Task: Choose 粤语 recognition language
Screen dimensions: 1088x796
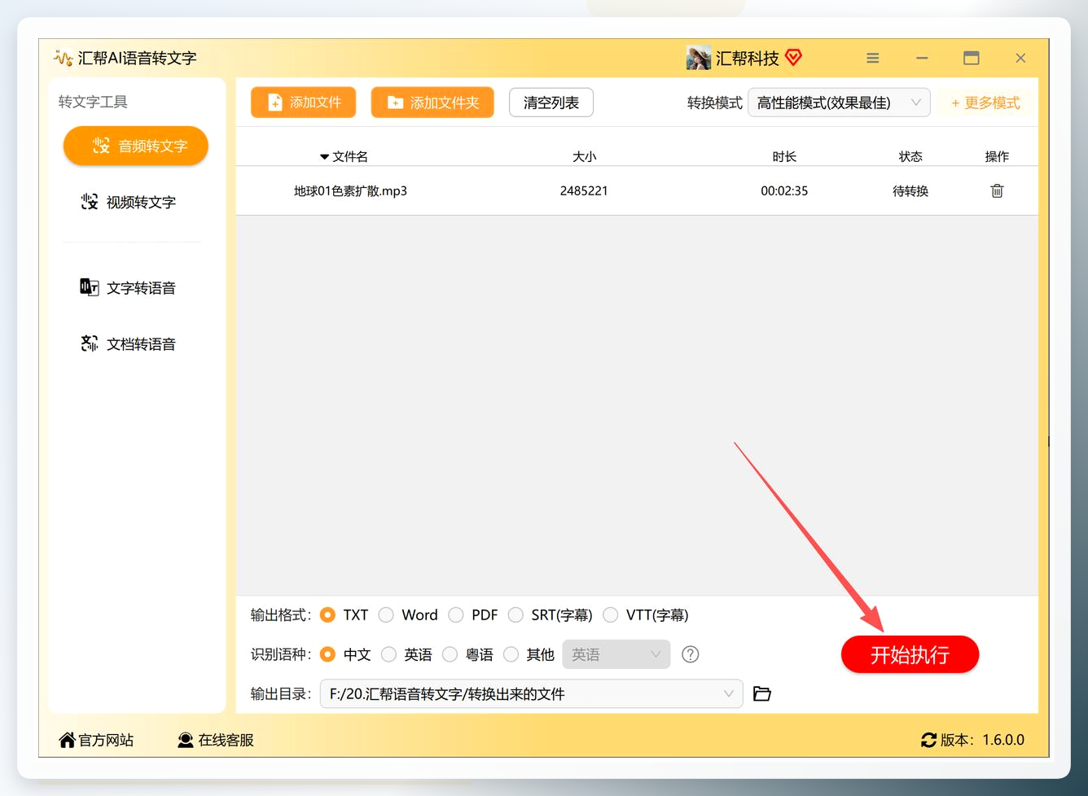Action: click(450, 654)
